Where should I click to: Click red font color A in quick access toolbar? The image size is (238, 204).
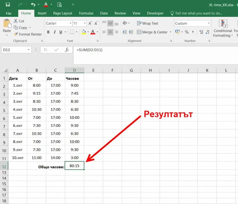(x=46, y=5)
